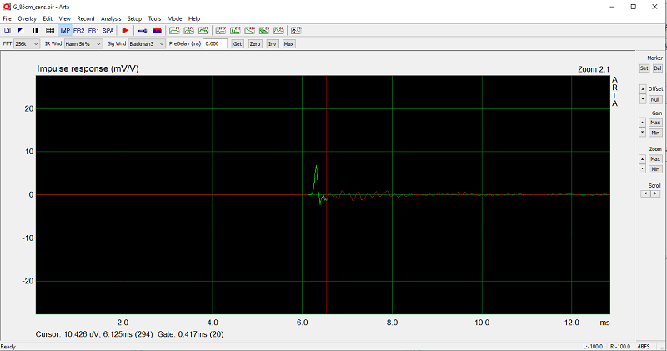The image size is (667, 351).
Task: Click the Zoom Min button
Action: pyautogui.click(x=655, y=169)
